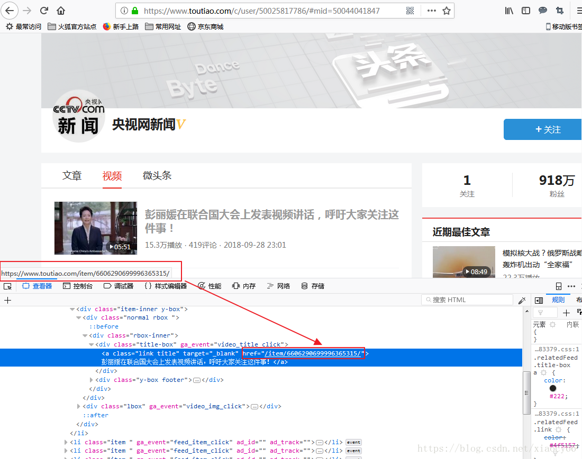This screenshot has height=459, width=582.
Task: Collapse the div item-inner y-box node
Action: (72, 309)
